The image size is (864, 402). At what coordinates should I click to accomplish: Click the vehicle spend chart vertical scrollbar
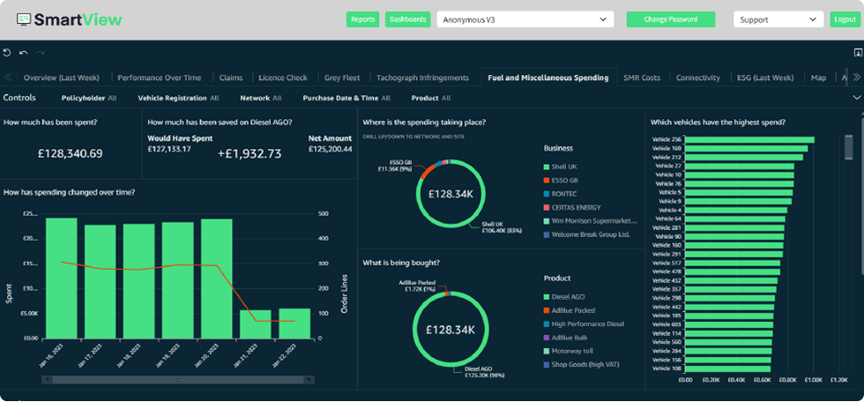click(849, 145)
